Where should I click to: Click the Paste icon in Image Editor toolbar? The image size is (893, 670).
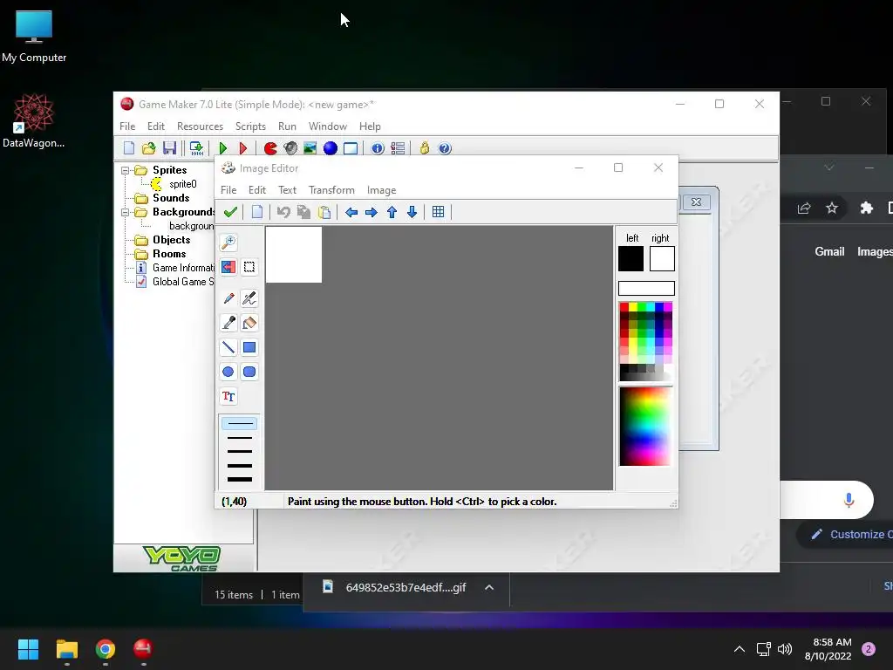click(x=324, y=212)
